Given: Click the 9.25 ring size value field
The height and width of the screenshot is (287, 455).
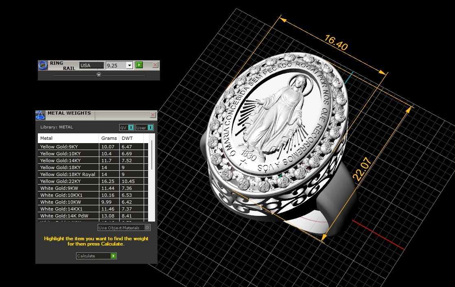Looking at the screenshot, I should tap(116, 65).
